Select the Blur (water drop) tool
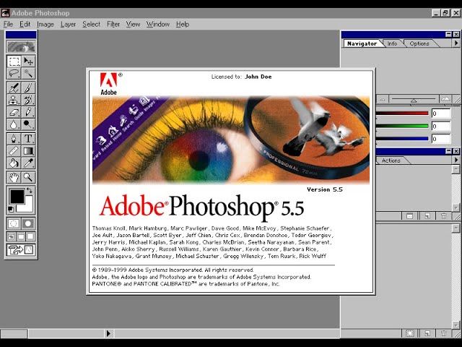Screen dimensions: 462x347 (x=14, y=124)
